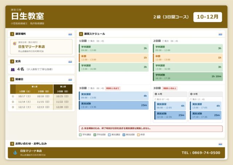Screen dimensions: 233x165
Task: Click the 10-12月 period button
Action: [x=208, y=17]
